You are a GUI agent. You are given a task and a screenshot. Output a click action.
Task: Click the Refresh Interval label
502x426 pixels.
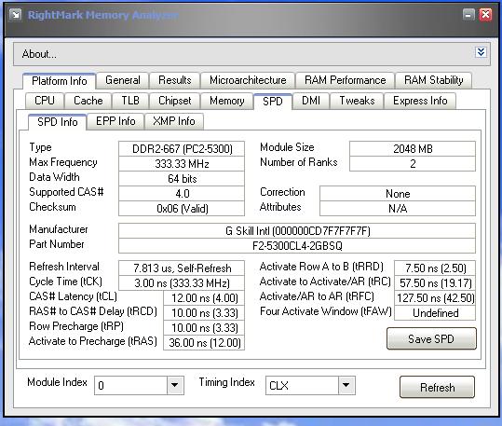pos(64,267)
